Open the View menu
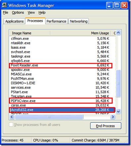This screenshot has height=146, width=131. click(31, 13)
